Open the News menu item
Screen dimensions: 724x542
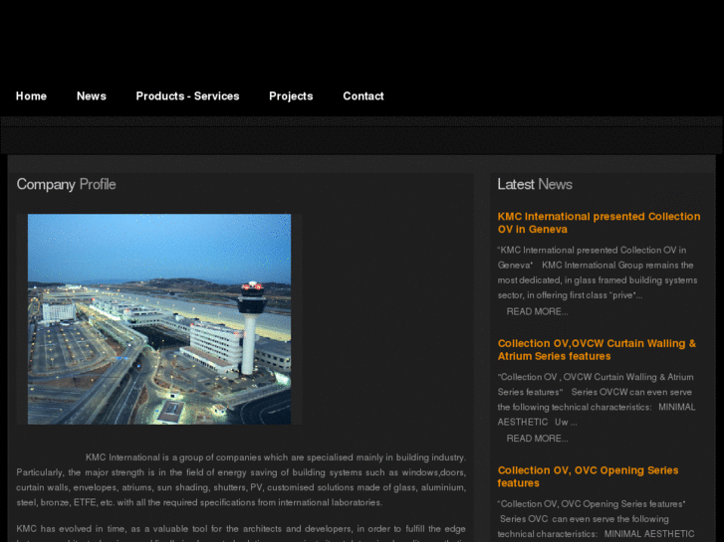92,95
